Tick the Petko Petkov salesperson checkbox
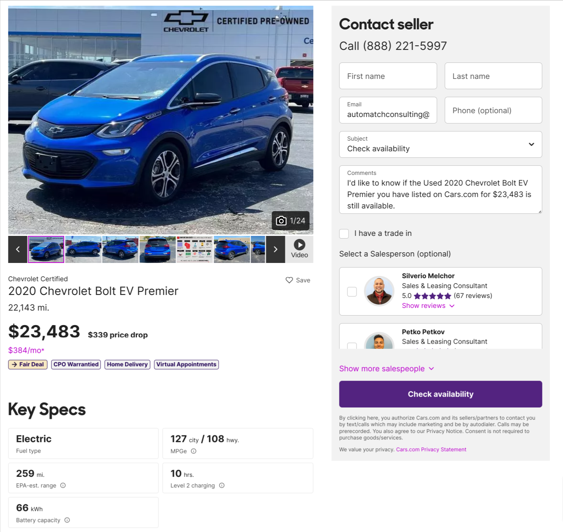 [x=352, y=345]
